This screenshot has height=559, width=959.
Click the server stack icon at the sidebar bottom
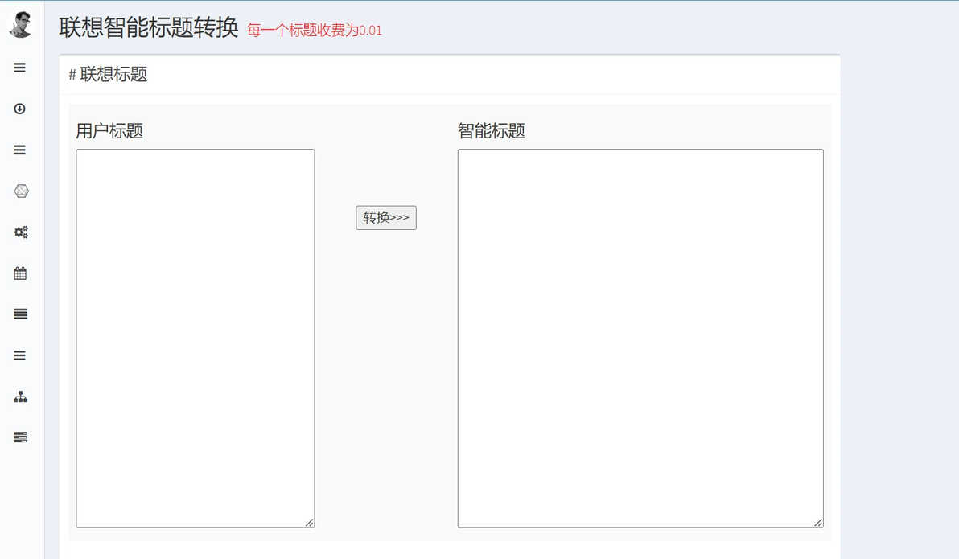(21, 438)
